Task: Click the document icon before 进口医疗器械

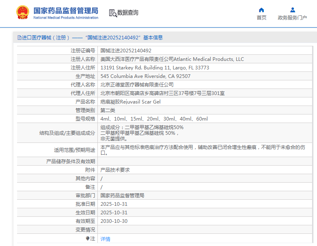Action: tap(19, 38)
